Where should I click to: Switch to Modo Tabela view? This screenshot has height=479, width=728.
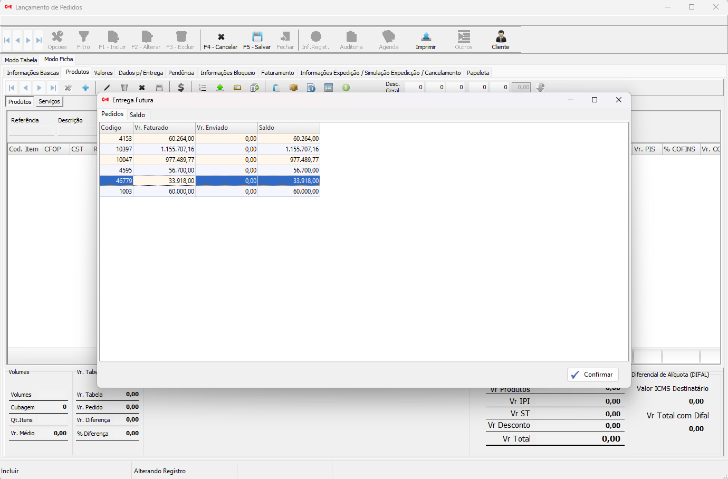tap(21, 60)
